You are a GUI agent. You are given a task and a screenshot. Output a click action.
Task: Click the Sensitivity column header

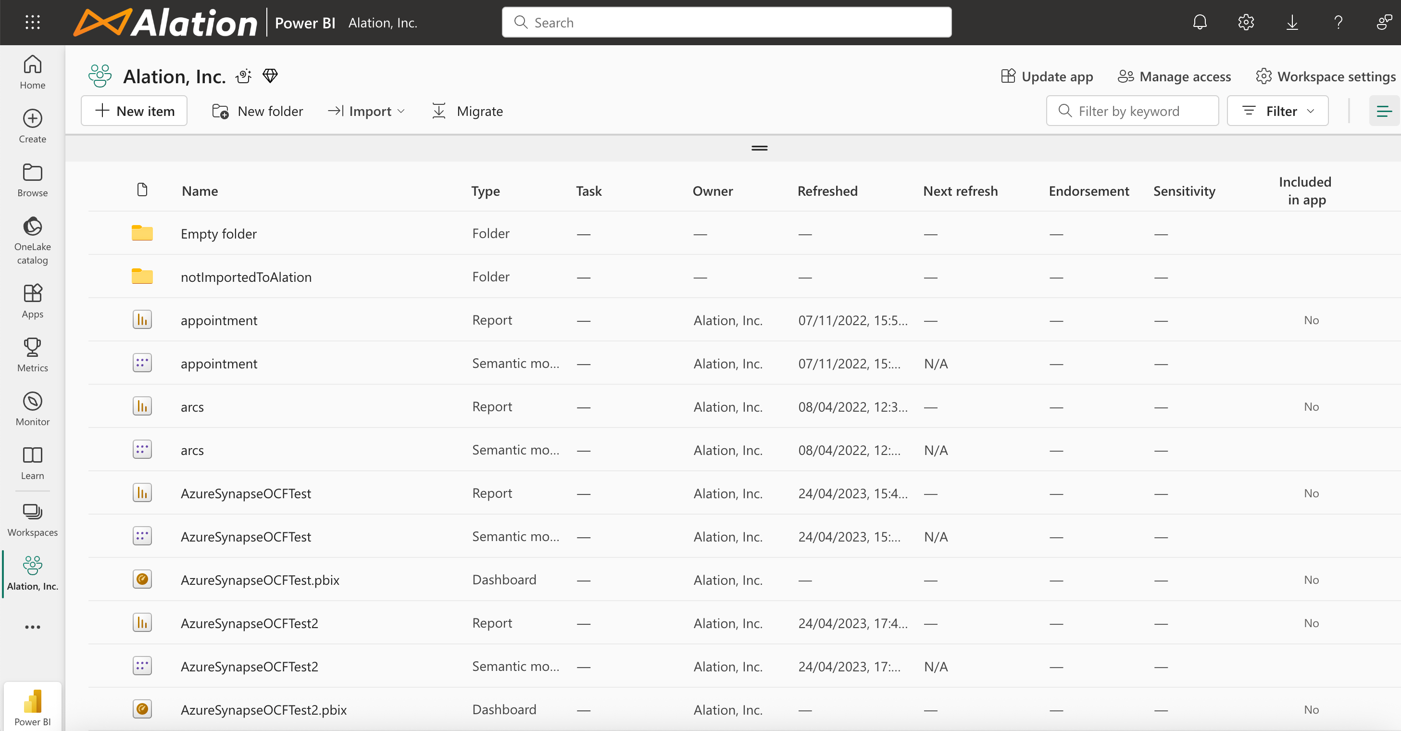click(x=1184, y=191)
